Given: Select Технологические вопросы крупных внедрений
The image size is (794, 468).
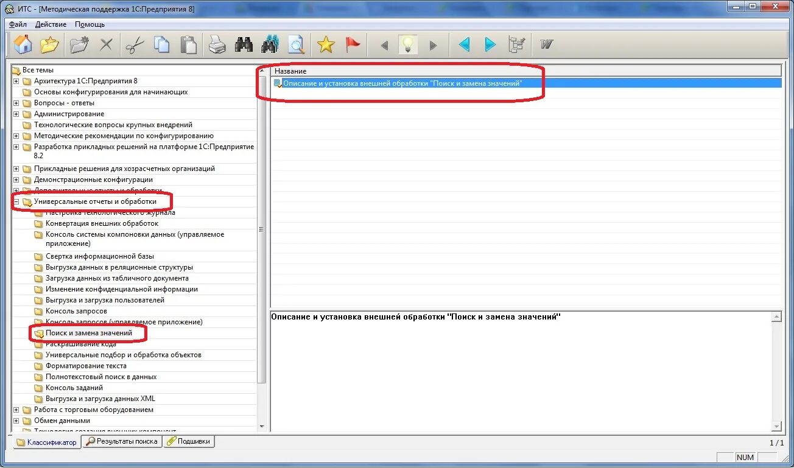Looking at the screenshot, I should tap(113, 125).
